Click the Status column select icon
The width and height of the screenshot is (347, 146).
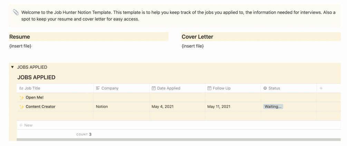265,88
